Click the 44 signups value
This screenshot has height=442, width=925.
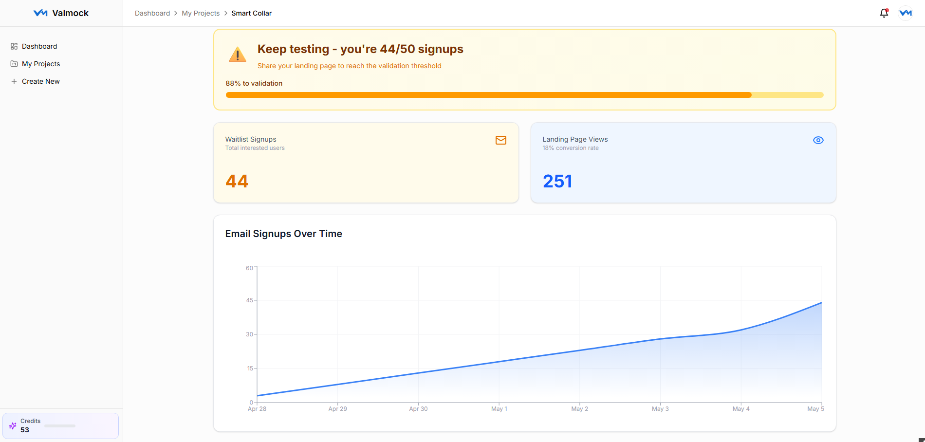[x=237, y=181]
